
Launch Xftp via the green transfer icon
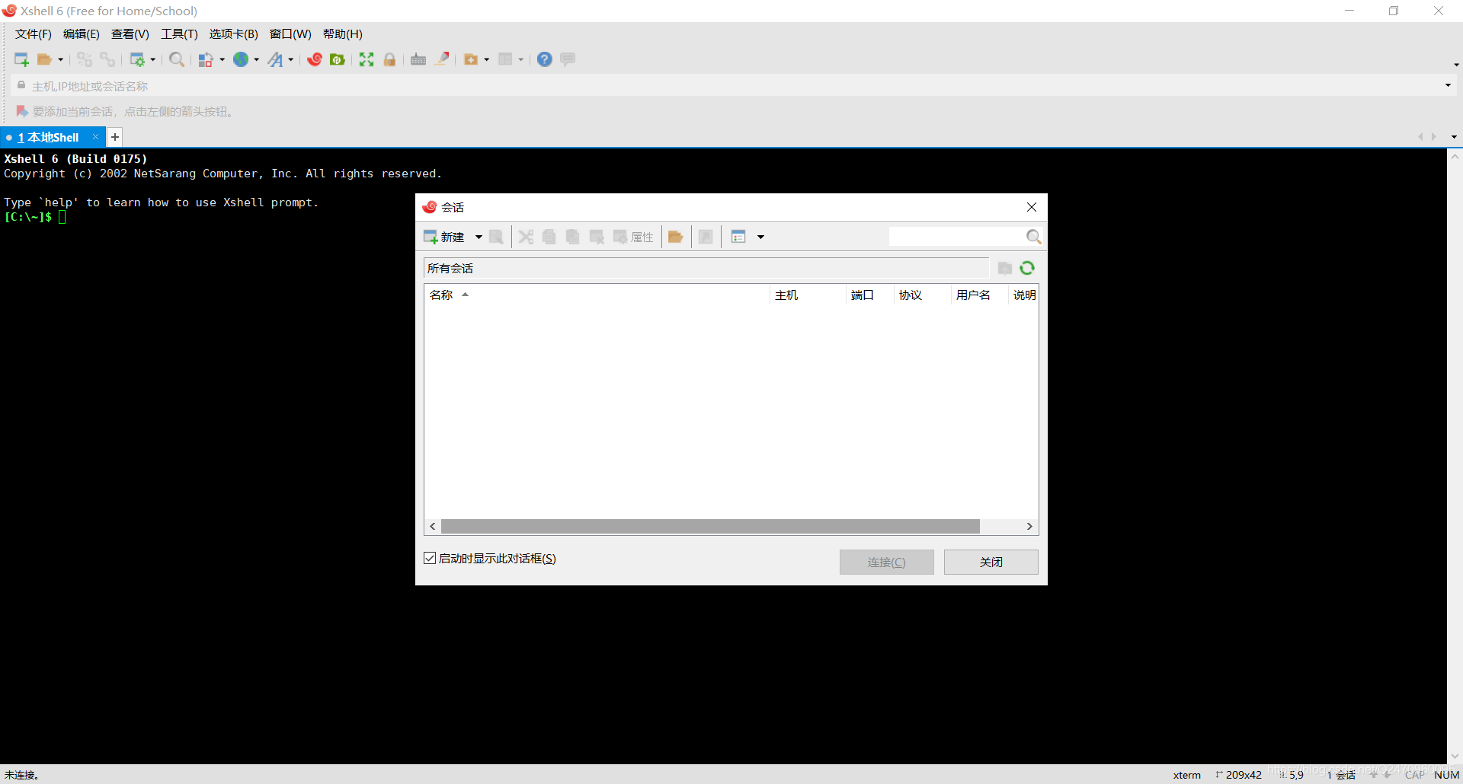point(338,59)
